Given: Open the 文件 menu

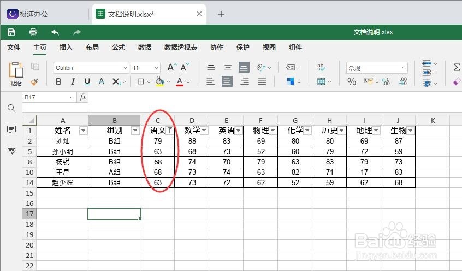Looking at the screenshot, I should click(x=14, y=48).
